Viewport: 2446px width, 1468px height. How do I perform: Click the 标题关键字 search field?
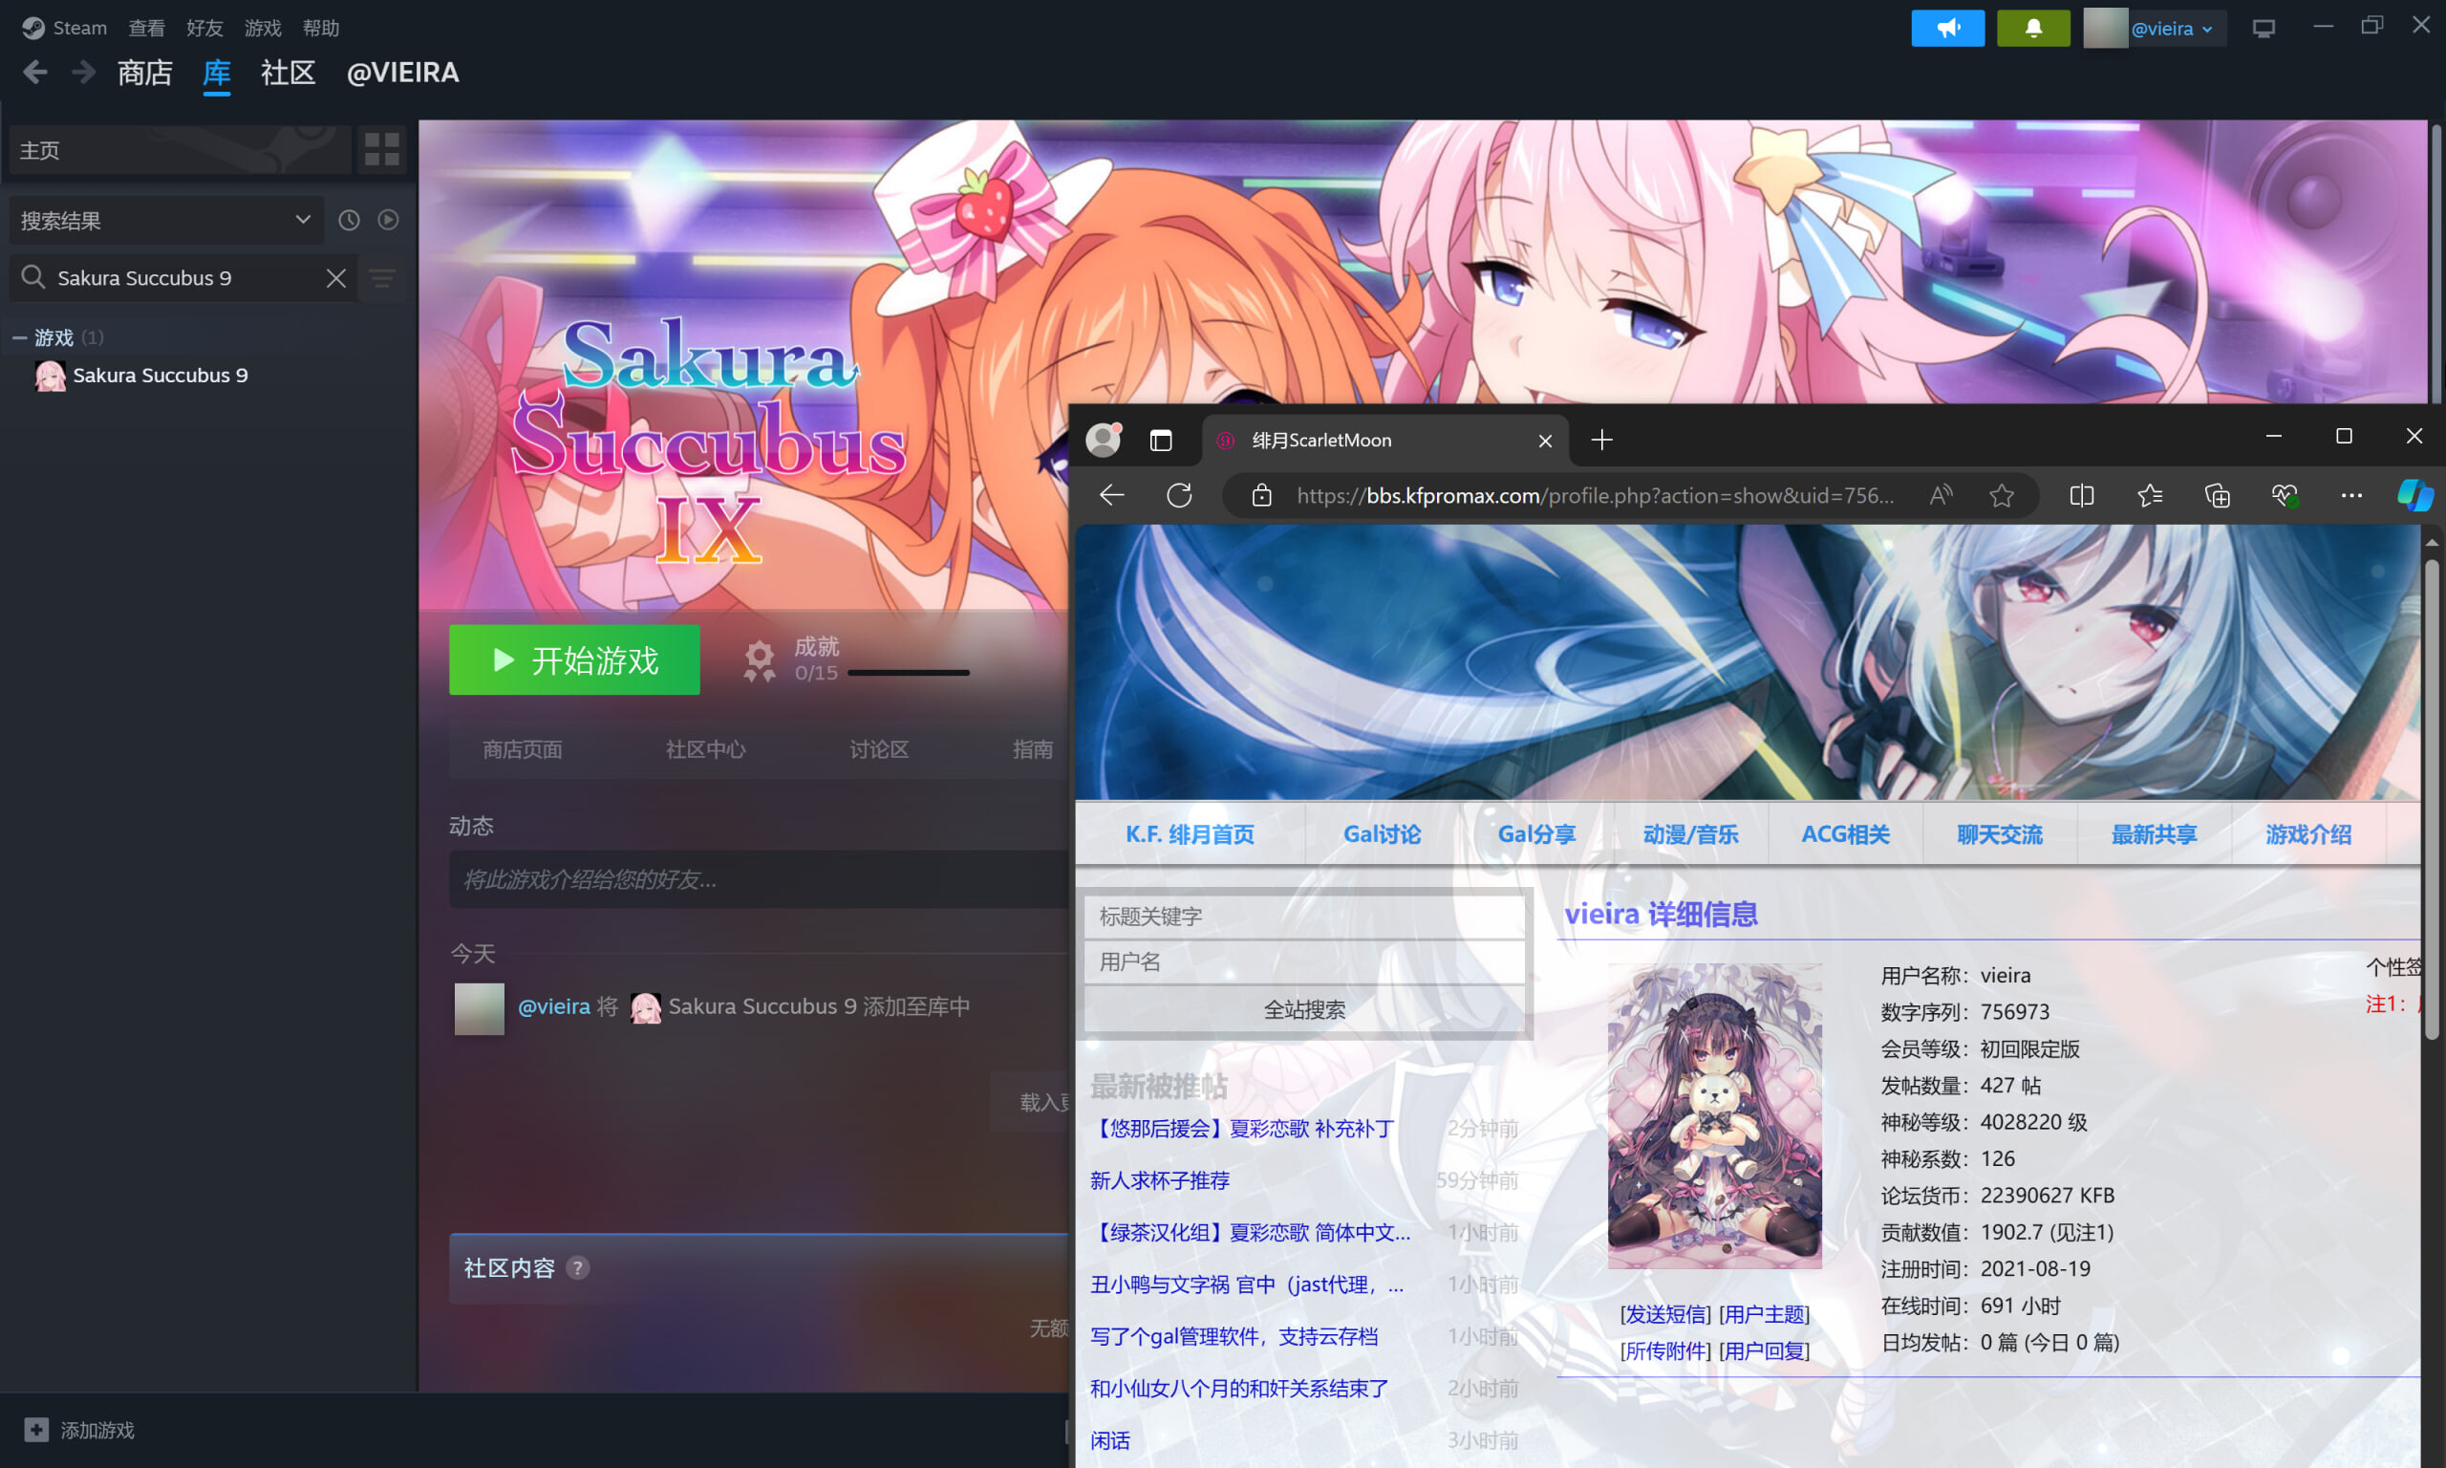(1304, 916)
